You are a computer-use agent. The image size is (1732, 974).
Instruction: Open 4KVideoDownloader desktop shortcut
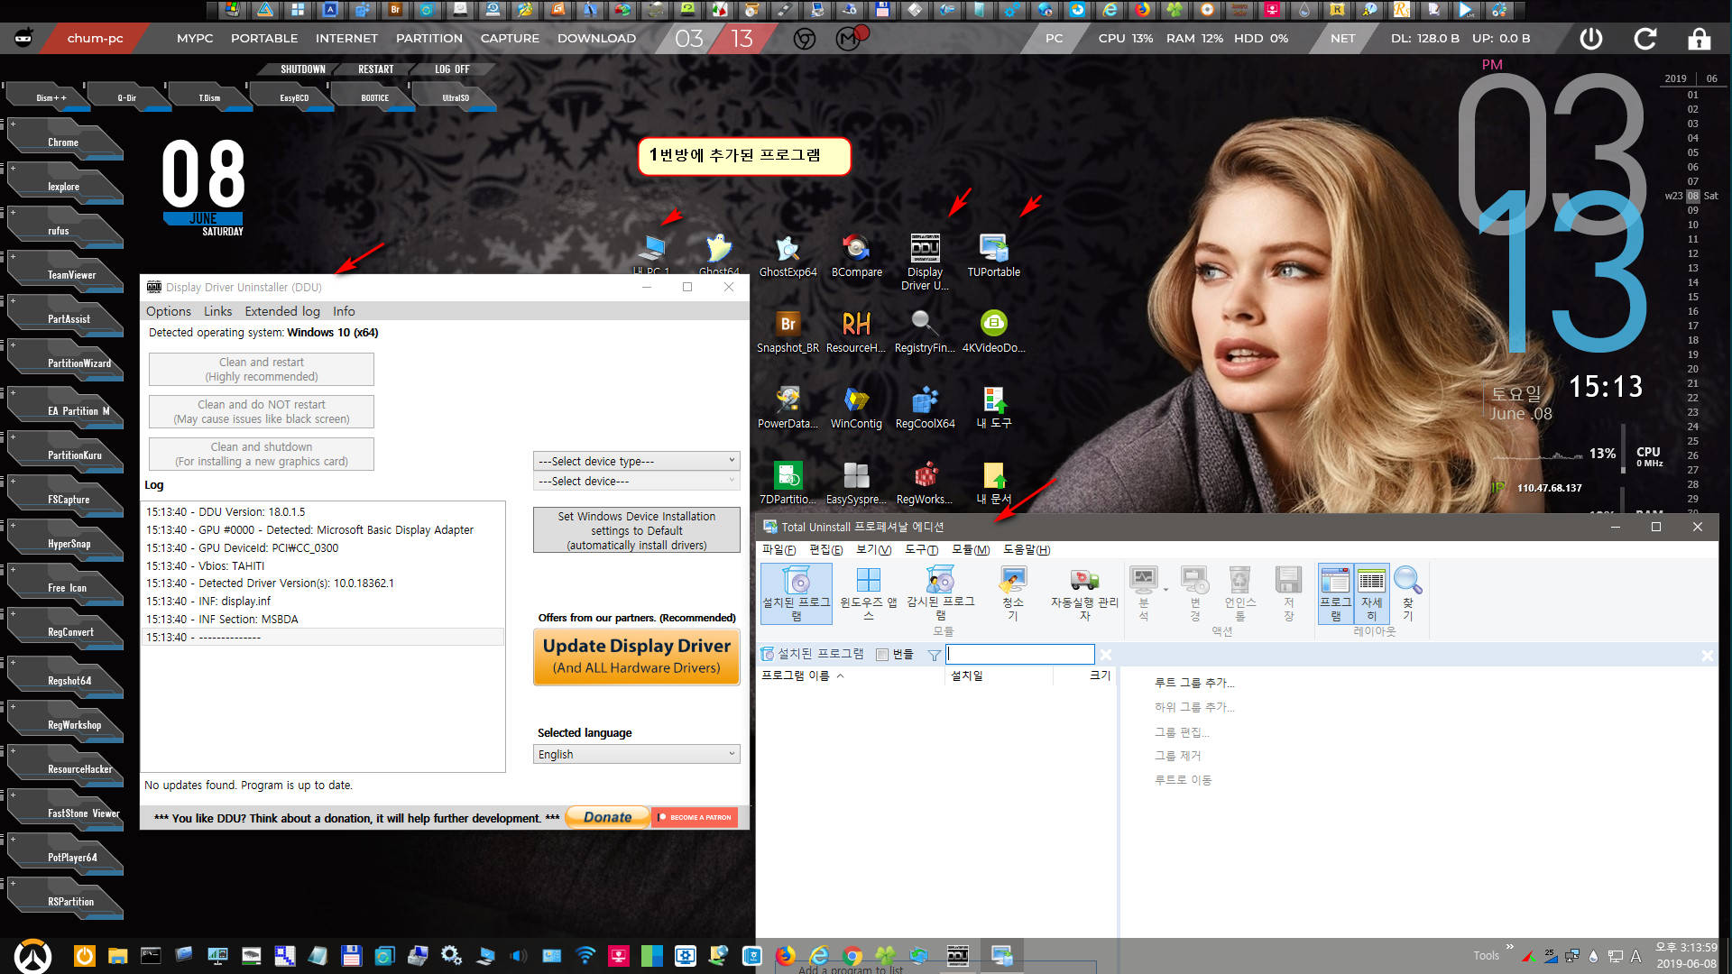point(993,332)
